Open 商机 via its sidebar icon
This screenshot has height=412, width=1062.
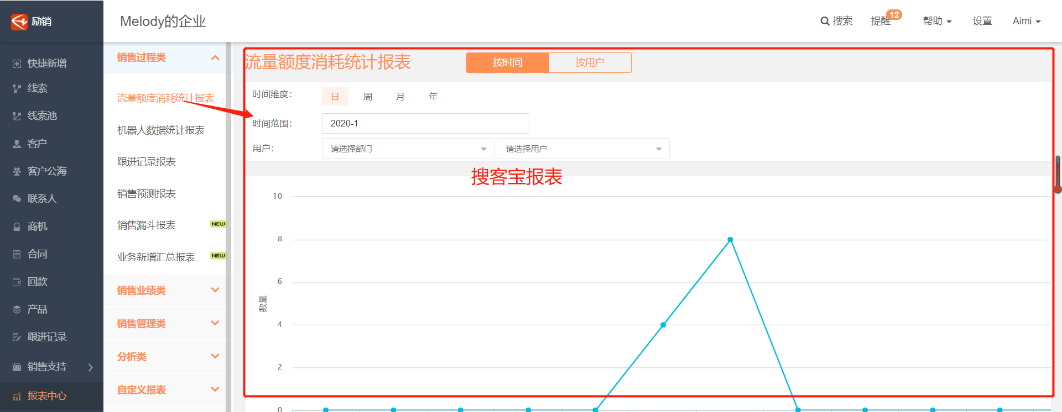tap(17, 226)
